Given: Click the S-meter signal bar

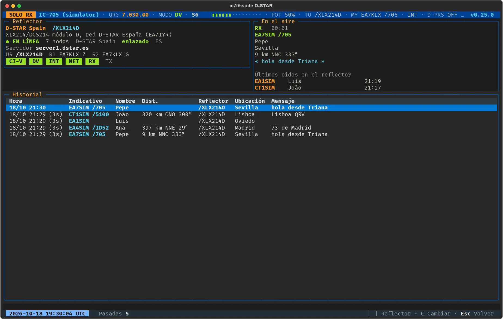Looking at the screenshot, I should [x=236, y=15].
